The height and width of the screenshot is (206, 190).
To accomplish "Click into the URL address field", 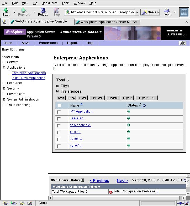I will click(99, 12).
